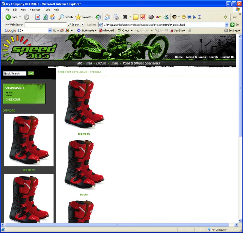Image resolution: width=243 pixels, height=233 pixels.
Task: Click the Terms & Conds link
Action: click(195, 57)
